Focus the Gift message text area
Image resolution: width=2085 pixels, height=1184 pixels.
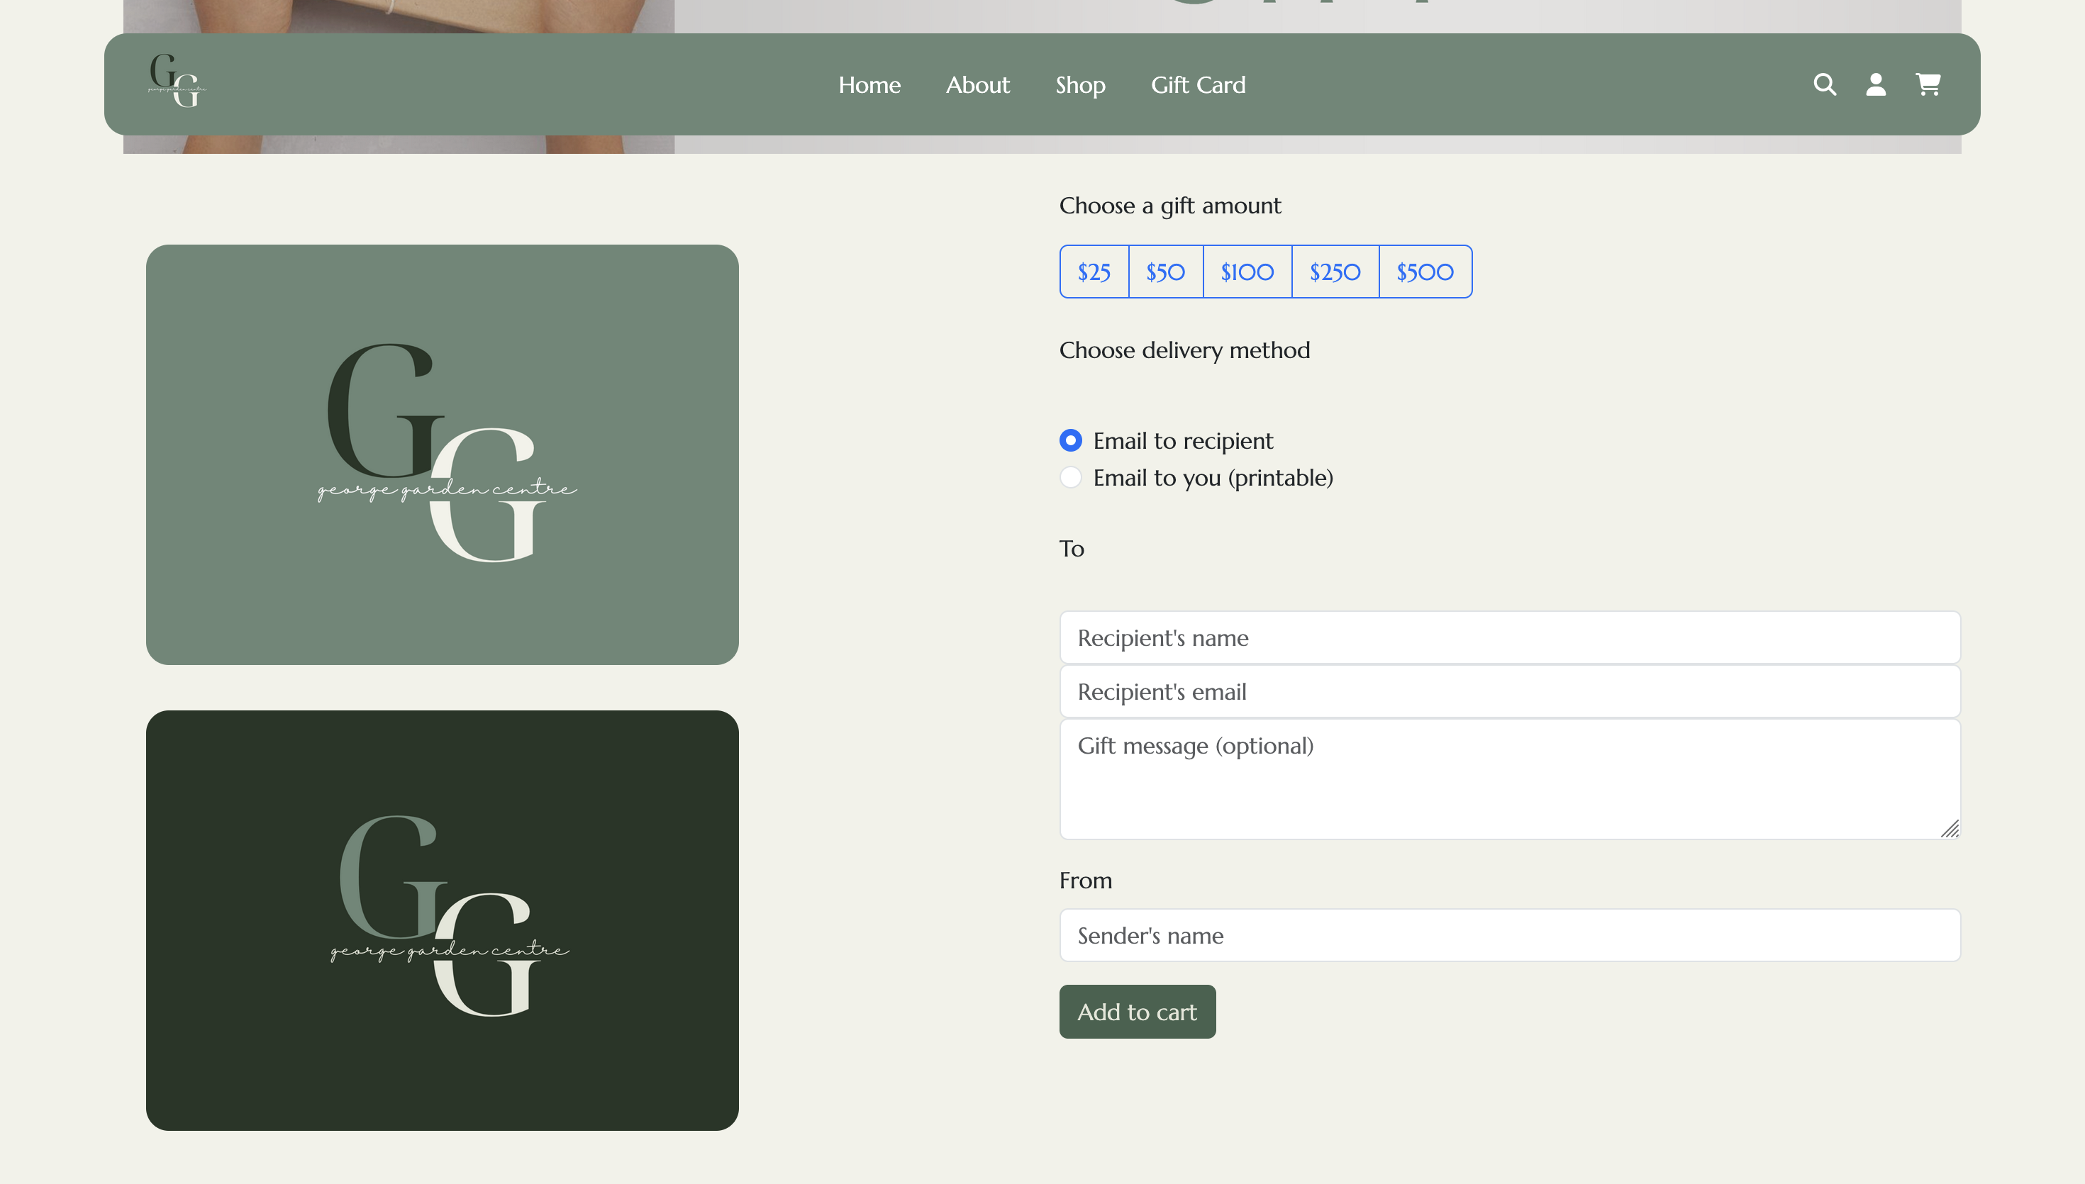pos(1509,778)
